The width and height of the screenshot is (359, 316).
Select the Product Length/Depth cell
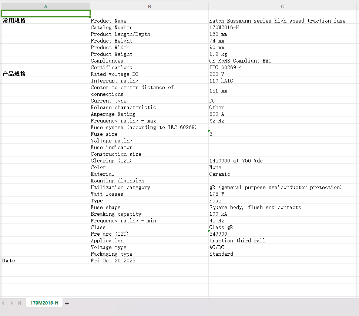tap(149, 34)
